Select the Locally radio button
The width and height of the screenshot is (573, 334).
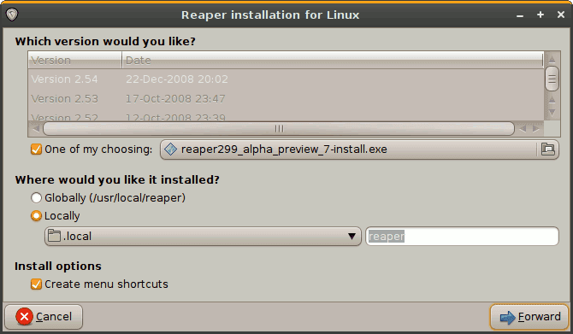[x=36, y=216]
